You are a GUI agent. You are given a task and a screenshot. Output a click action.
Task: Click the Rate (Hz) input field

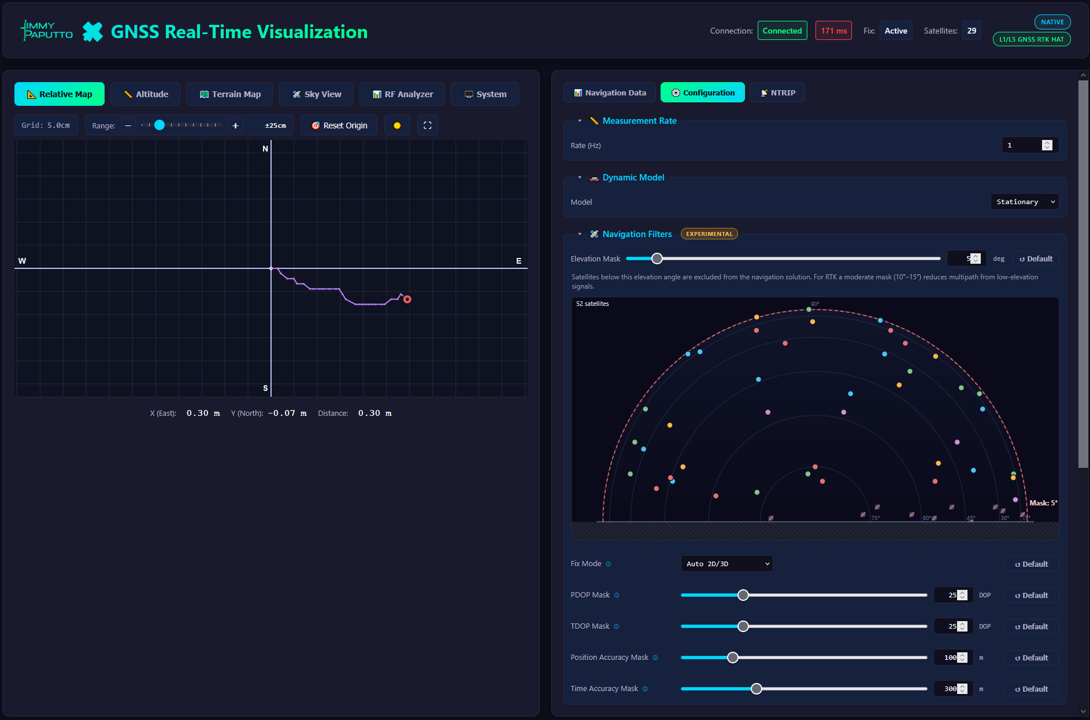[x=1030, y=145]
